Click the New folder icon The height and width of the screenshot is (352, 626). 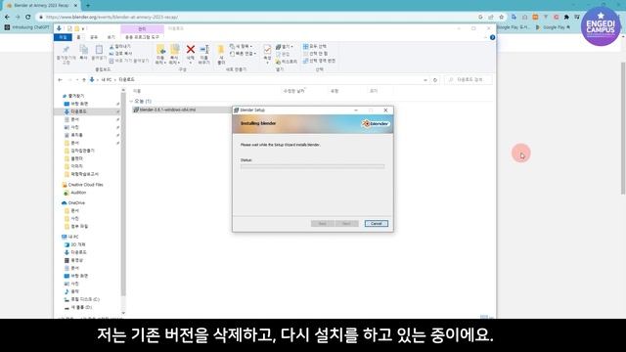pyautogui.click(x=221, y=50)
